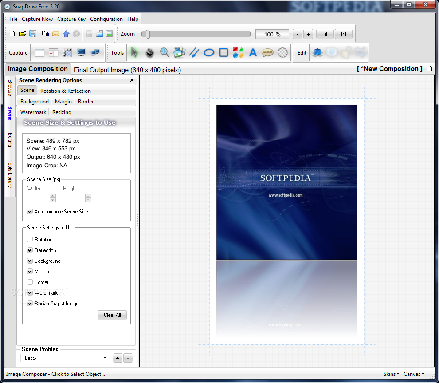Switch to Rotation & Reflection tab
This screenshot has width=439, height=383.
pos(66,91)
